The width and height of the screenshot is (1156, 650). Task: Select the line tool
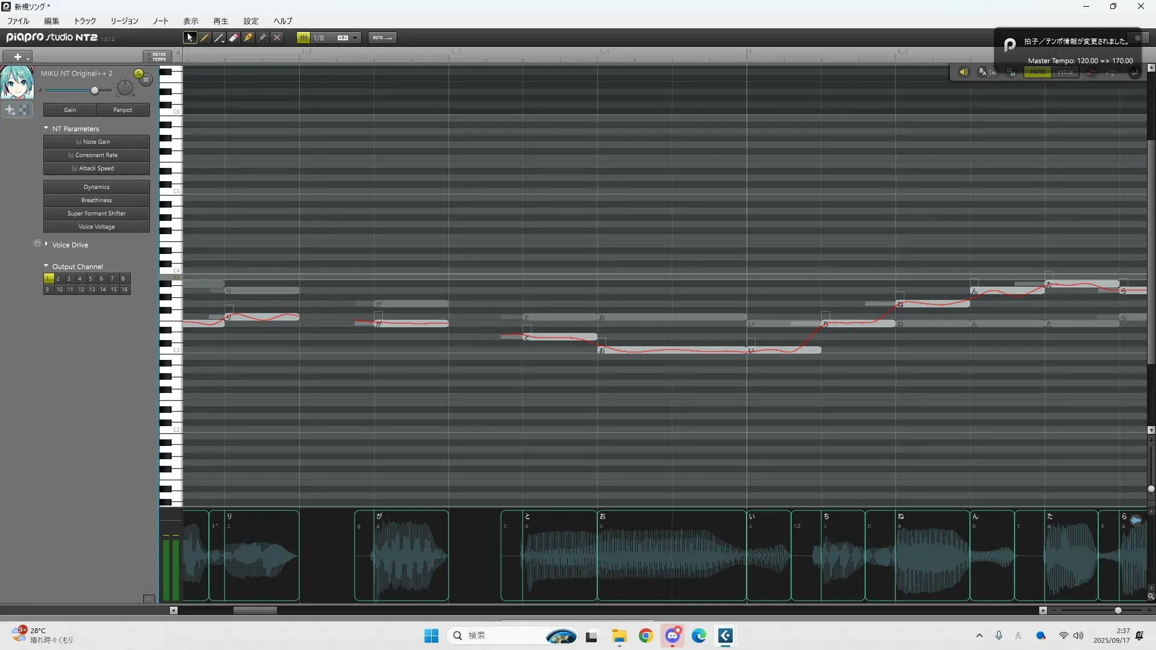219,37
